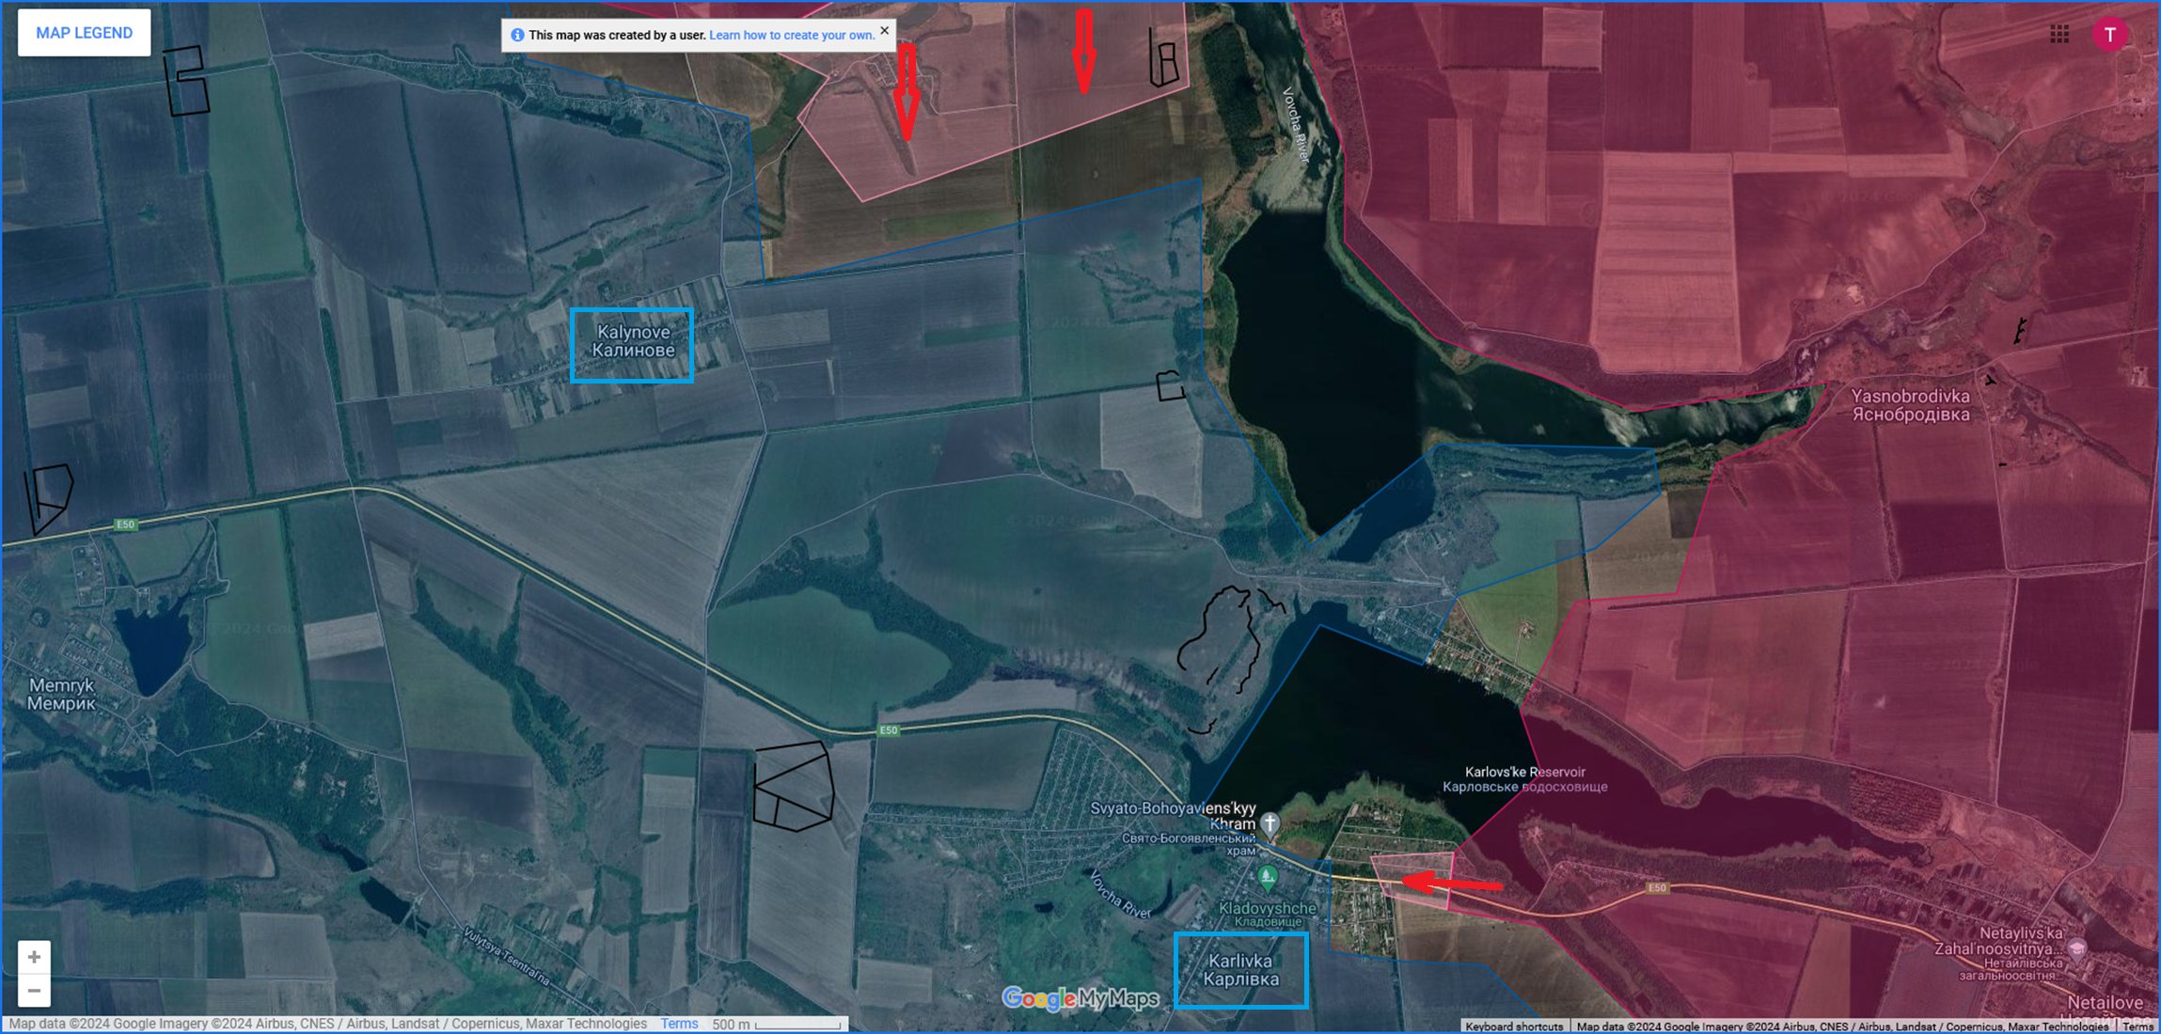
Task: Click the Yasnobrodivka place label
Action: [x=1910, y=405]
